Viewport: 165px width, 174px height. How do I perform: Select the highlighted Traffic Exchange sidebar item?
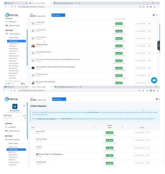point(16,41)
